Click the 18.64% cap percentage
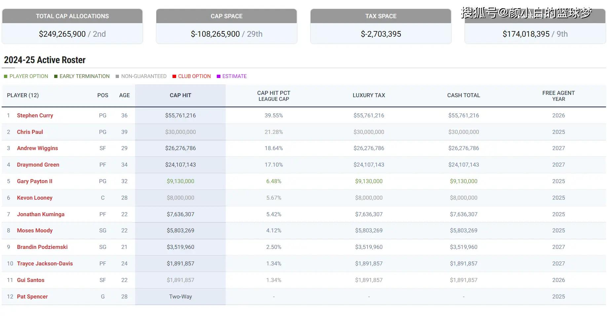 click(274, 148)
